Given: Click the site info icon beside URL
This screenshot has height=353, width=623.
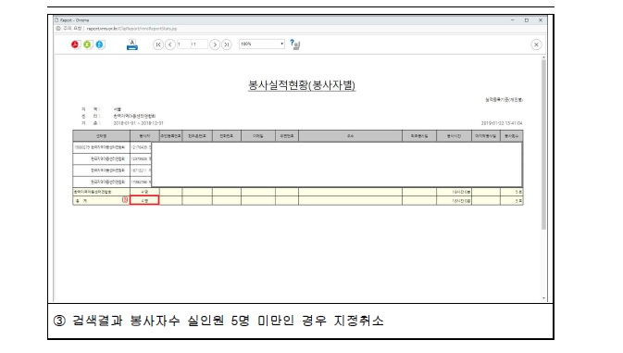Looking at the screenshot, I should (x=58, y=28).
